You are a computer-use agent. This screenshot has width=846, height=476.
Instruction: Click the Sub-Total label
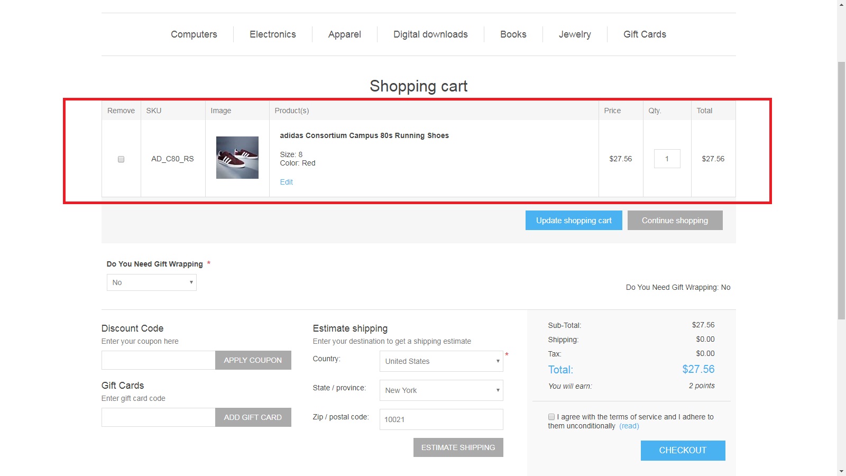(565, 325)
